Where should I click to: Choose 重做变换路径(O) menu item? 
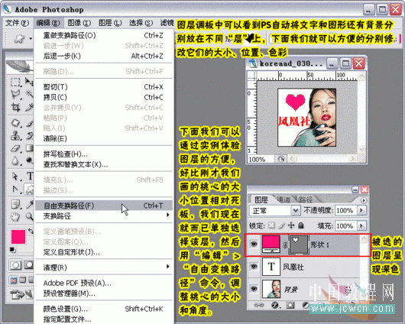point(104,35)
